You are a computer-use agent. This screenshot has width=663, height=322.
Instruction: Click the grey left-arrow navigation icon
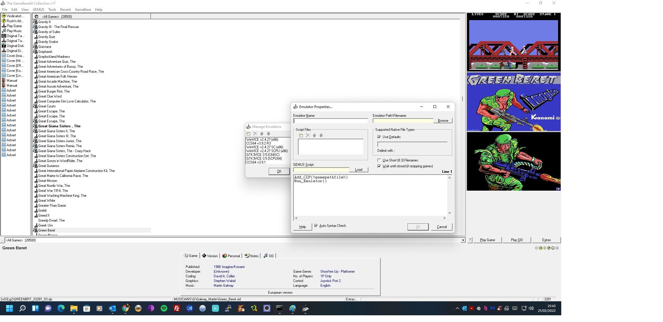click(x=536, y=248)
